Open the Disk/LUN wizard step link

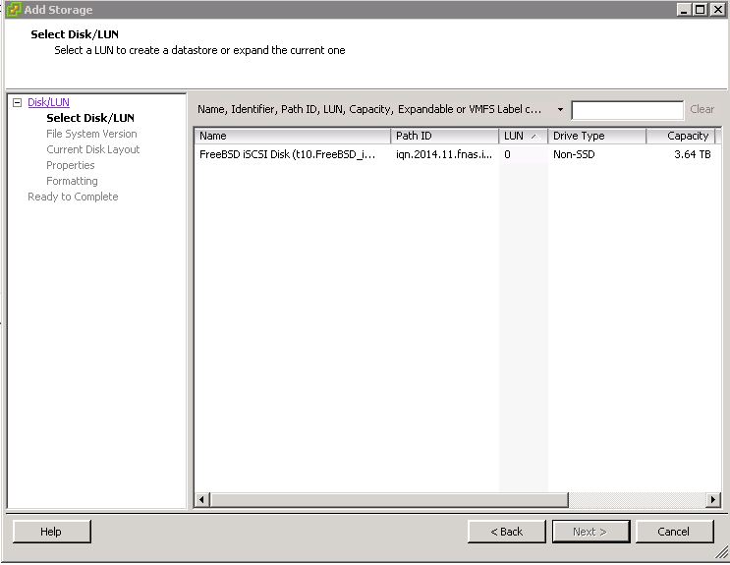(48, 102)
